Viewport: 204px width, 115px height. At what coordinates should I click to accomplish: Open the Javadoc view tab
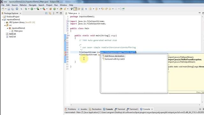[x=83, y=109]
